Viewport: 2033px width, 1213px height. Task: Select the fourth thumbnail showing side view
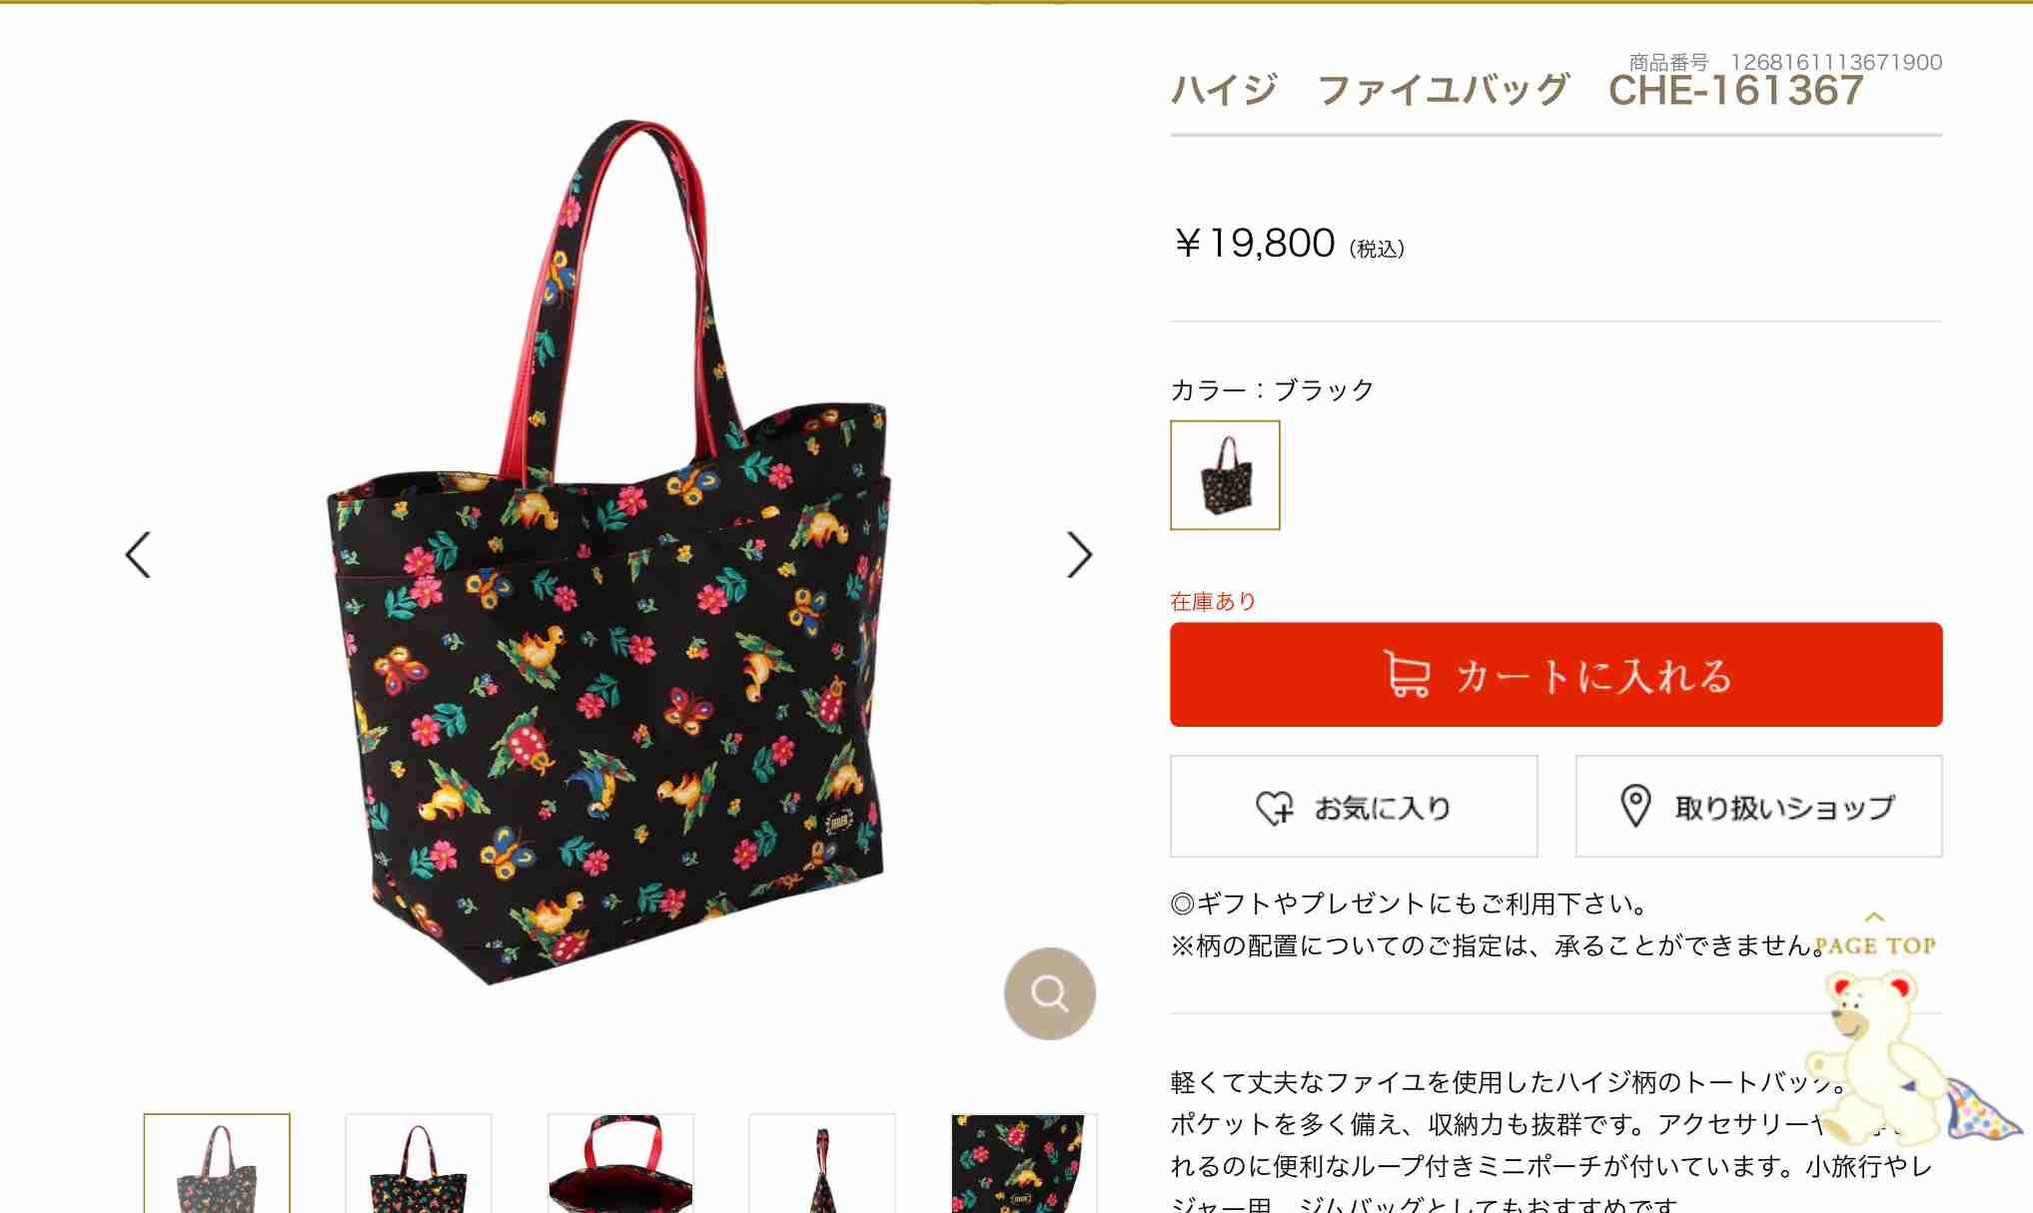coord(822,1163)
